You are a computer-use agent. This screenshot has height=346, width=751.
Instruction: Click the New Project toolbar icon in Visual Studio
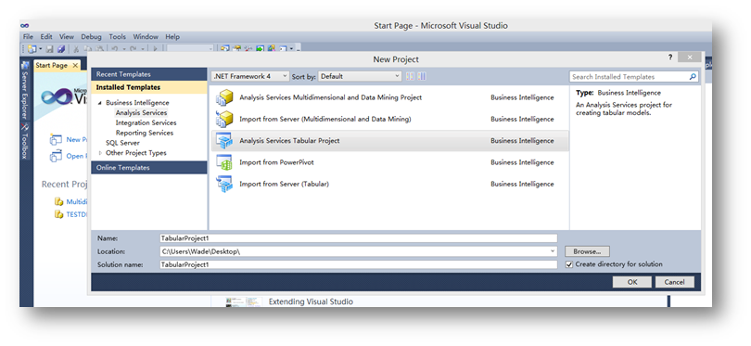[32, 49]
